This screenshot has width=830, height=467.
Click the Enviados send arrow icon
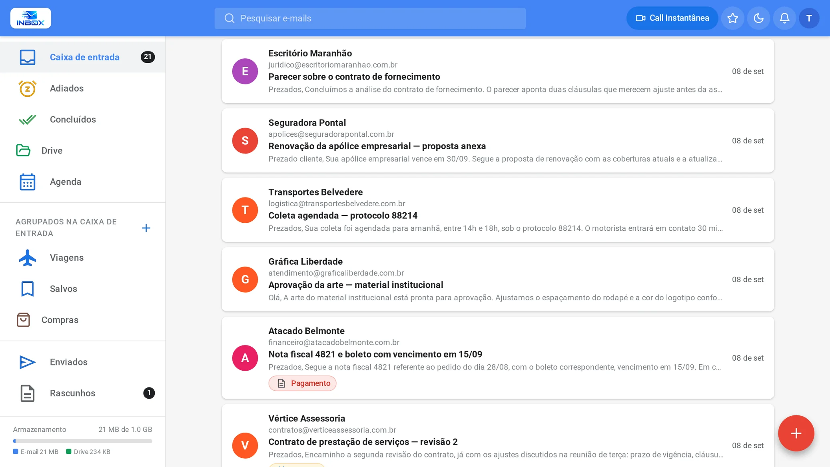(x=28, y=362)
